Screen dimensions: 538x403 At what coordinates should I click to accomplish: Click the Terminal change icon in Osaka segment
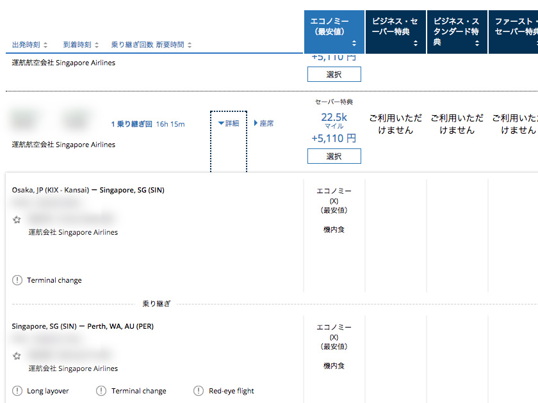pyautogui.click(x=17, y=280)
